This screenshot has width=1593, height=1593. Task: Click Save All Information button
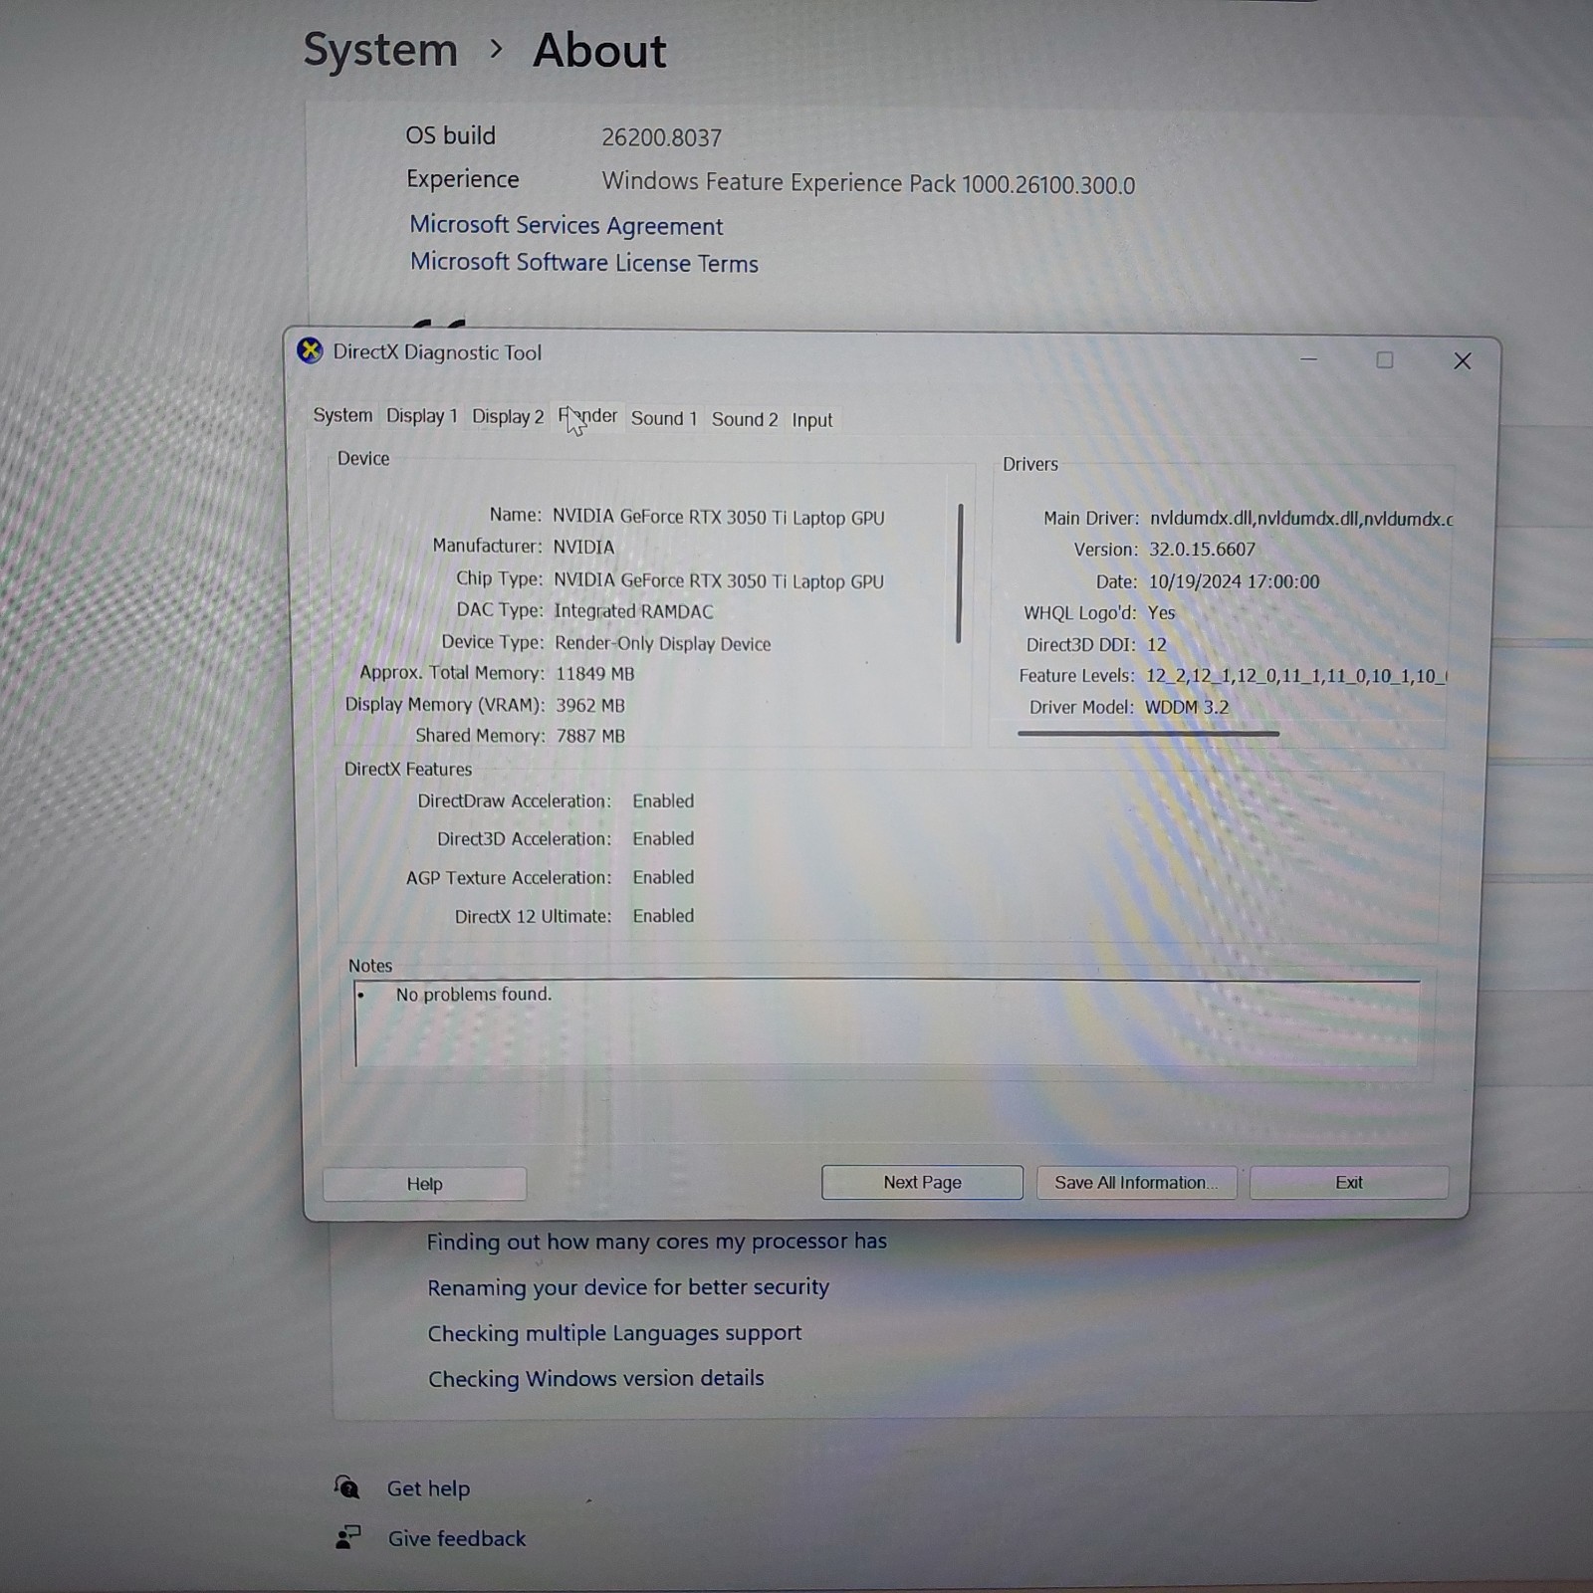(x=1136, y=1182)
